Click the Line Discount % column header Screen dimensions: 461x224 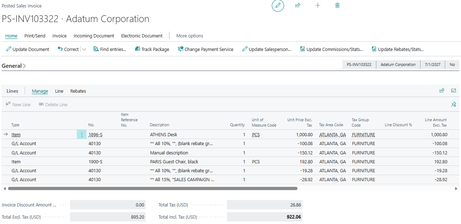tap(398, 125)
